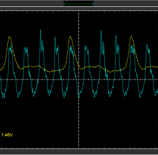This screenshot has width=158, height=155.
Task: Click the center crosshair intersection of axes
Action: coord(79,80)
